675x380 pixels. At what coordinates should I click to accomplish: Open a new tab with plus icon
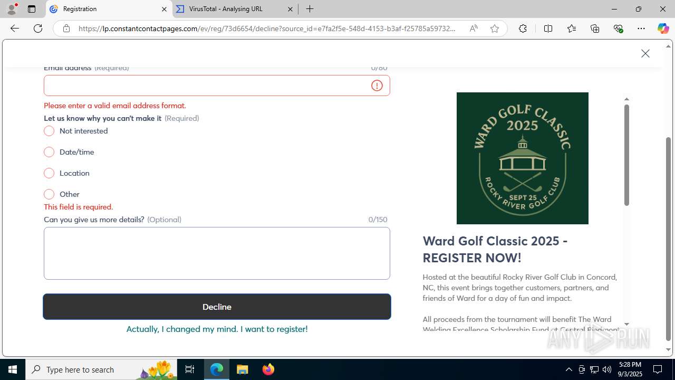(x=310, y=9)
